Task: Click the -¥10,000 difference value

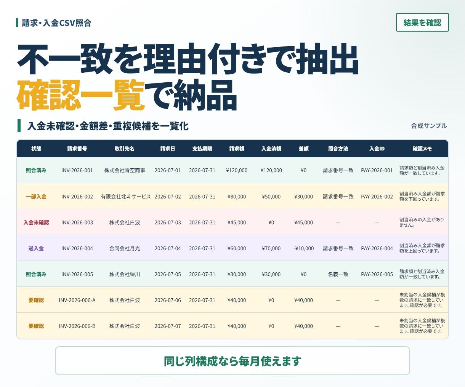Action: pyautogui.click(x=304, y=248)
